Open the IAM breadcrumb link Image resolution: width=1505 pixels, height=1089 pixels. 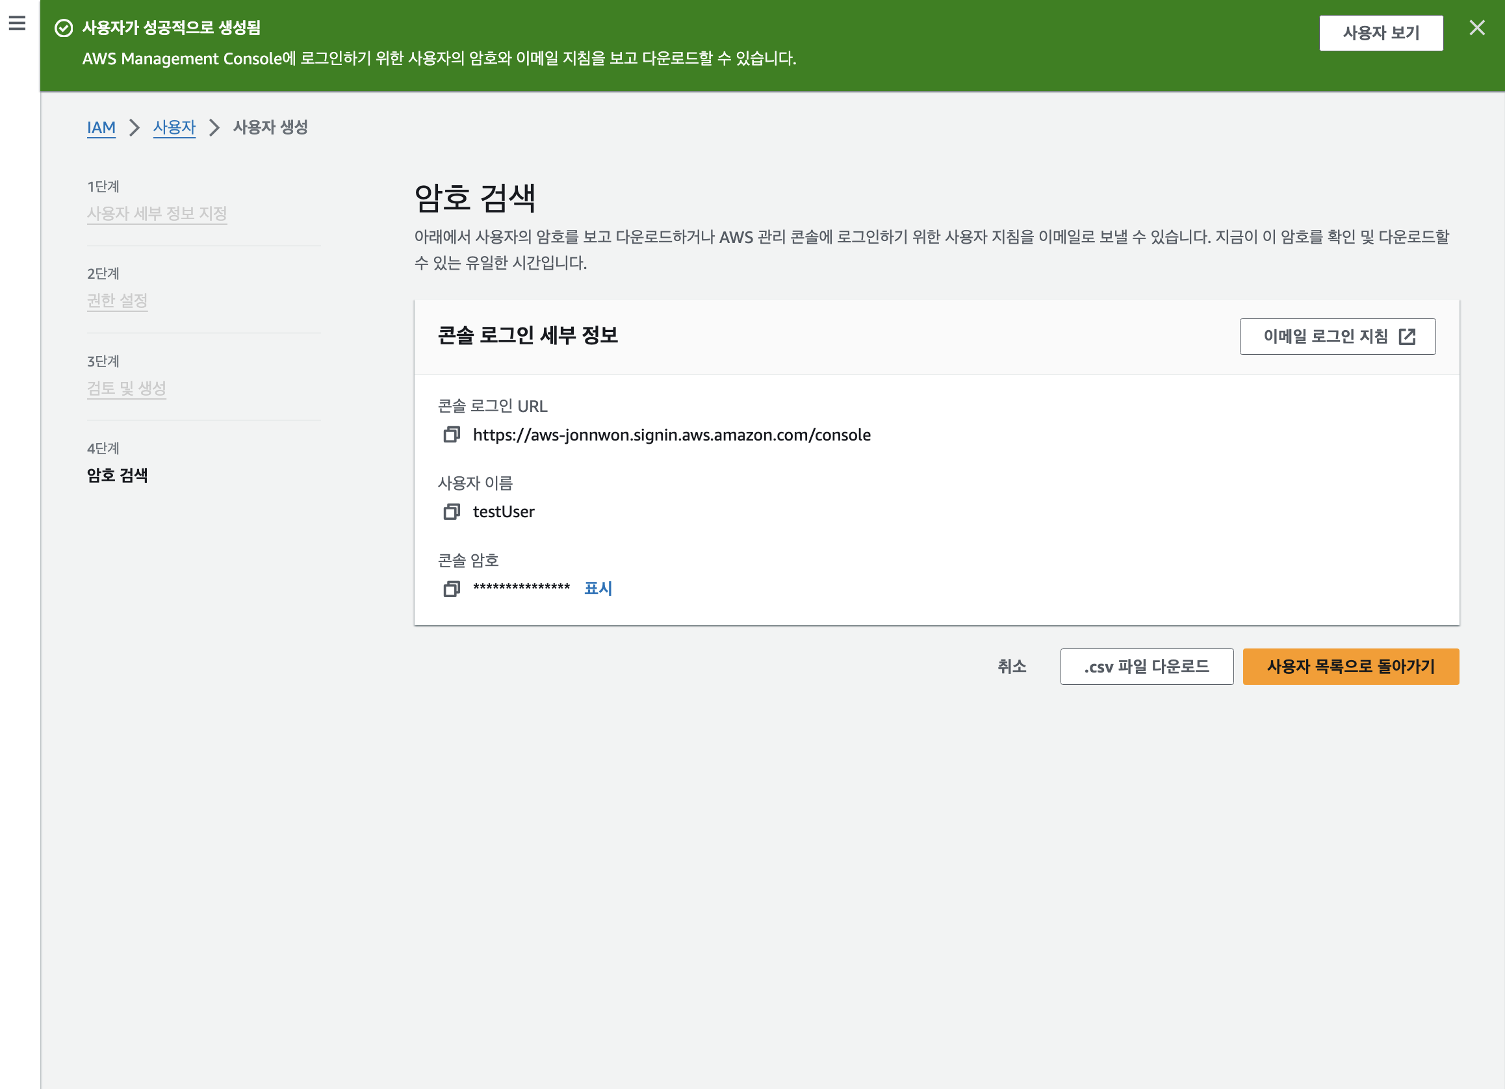[x=101, y=127]
